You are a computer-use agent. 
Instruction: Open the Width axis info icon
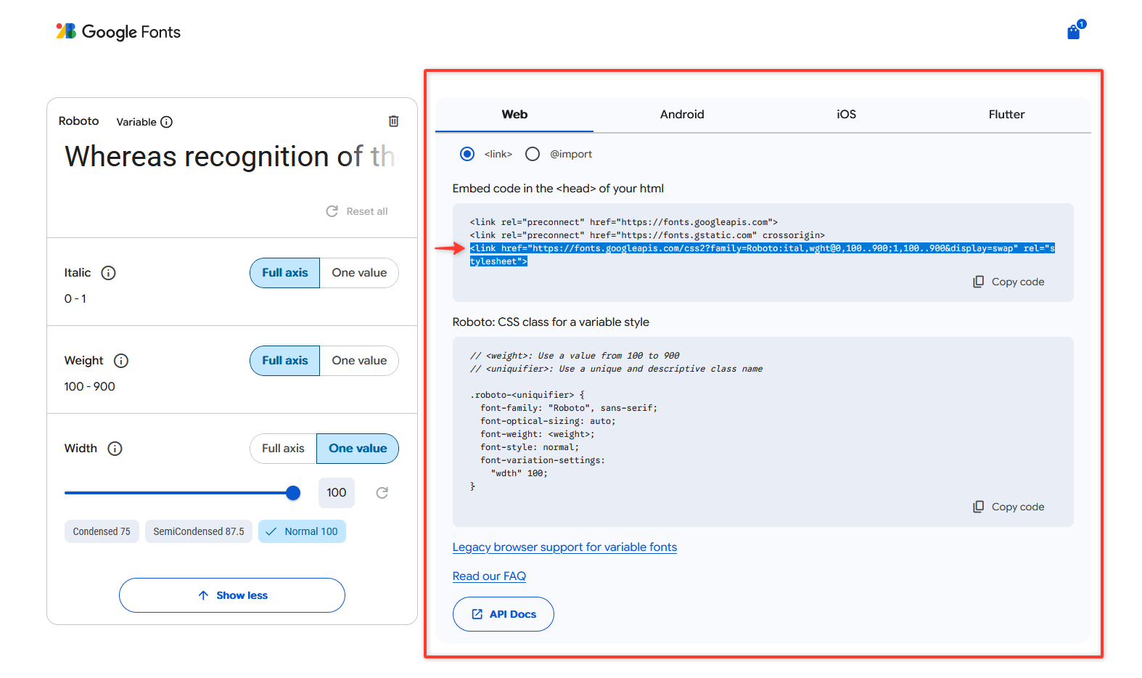pos(115,449)
